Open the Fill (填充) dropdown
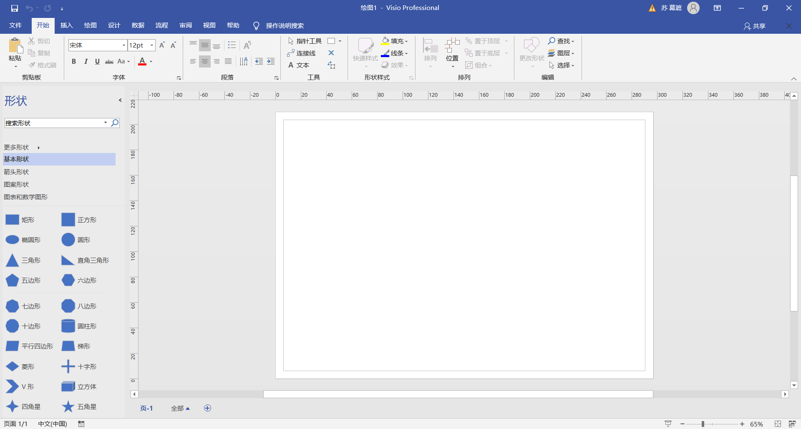The image size is (801, 429). tap(395, 41)
